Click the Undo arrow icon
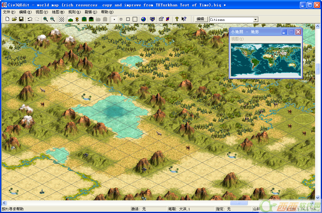The image size is (322, 213). (x=30, y=19)
